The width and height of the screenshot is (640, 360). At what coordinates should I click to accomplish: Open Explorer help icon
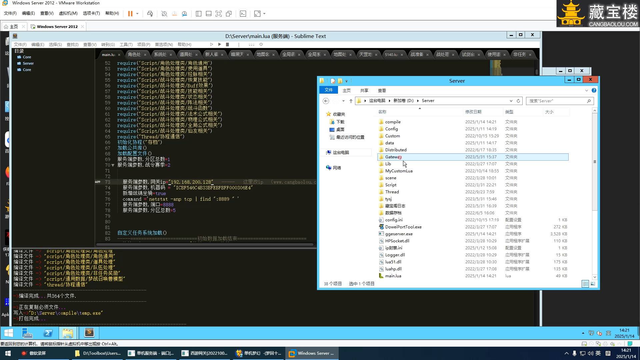coord(594,90)
